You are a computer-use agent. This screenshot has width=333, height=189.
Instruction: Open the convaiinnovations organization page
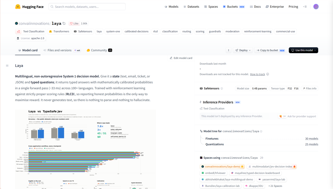tap(34, 23)
